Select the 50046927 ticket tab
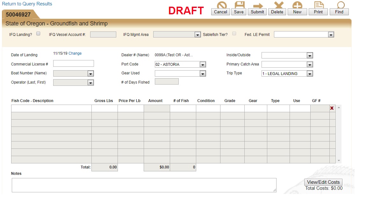 click(x=18, y=15)
